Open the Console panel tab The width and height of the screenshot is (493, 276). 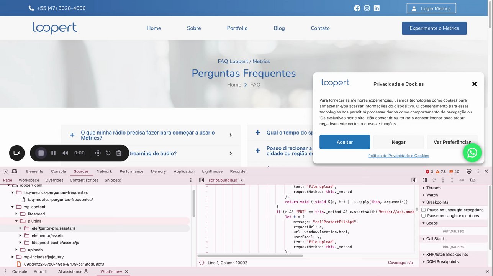59,171
